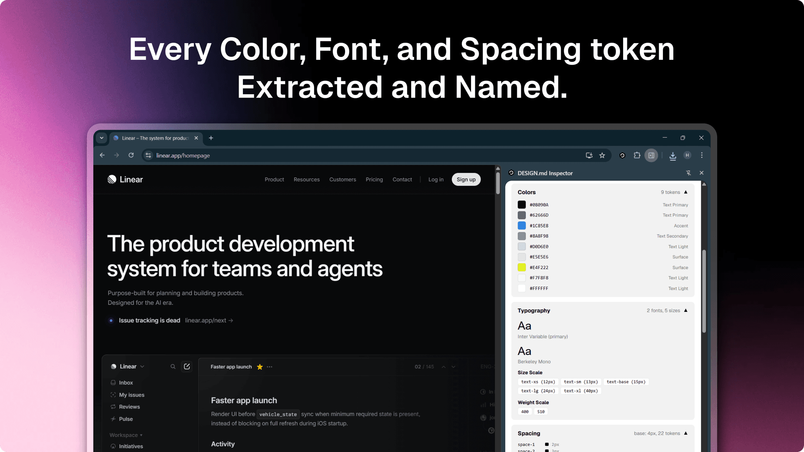Open site information icon in address bar
Screen dimensions: 804x452
(x=148, y=155)
